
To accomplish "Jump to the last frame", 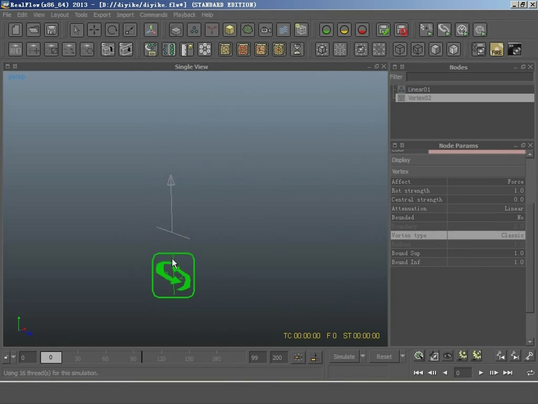I will (x=508, y=373).
